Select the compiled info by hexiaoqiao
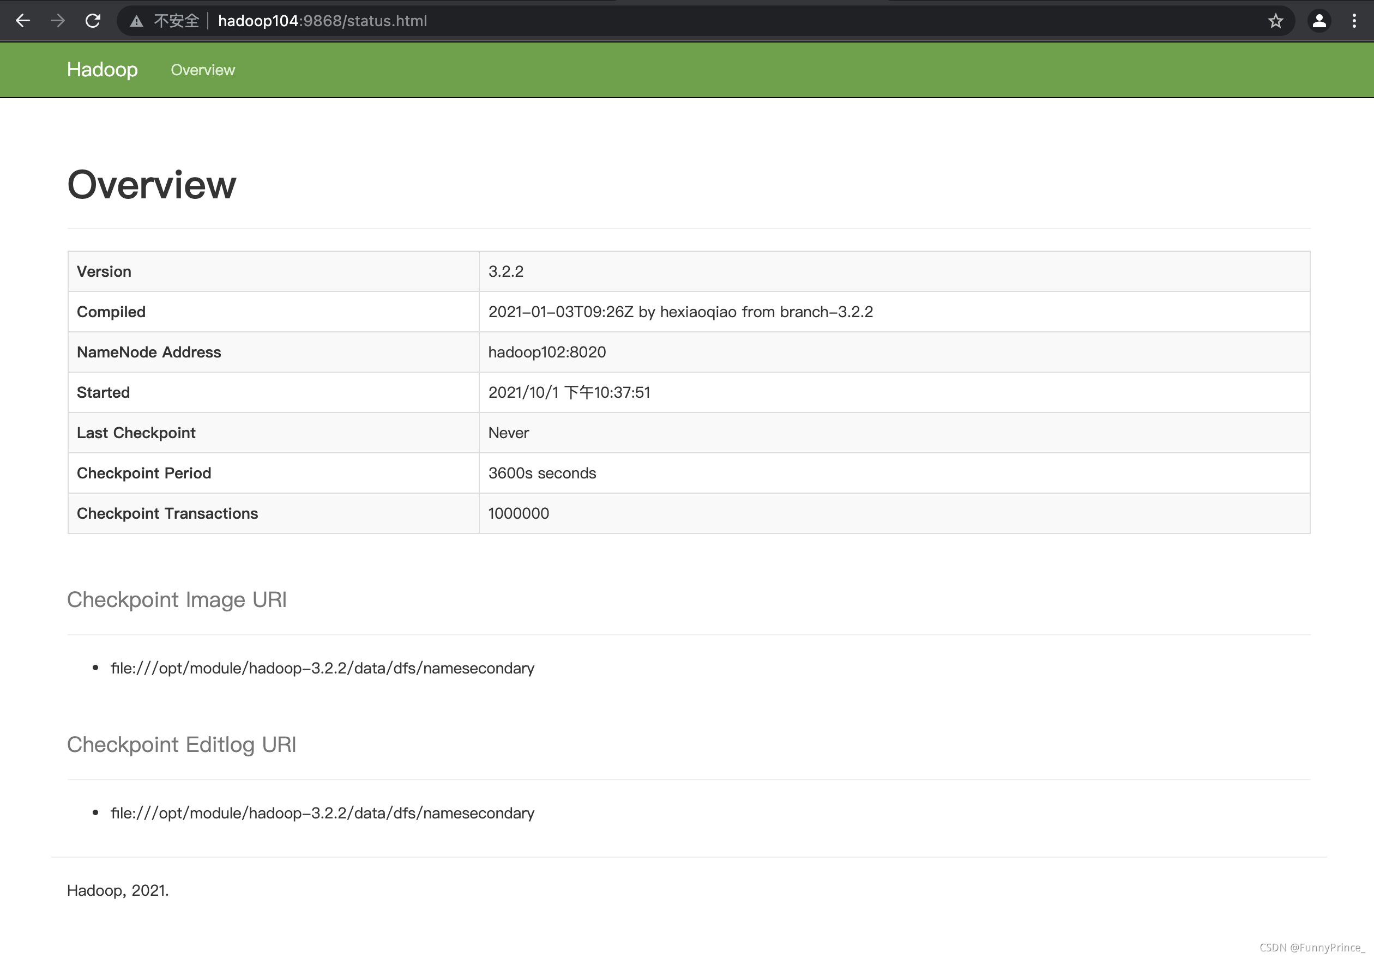The height and width of the screenshot is (959, 1374). tap(680, 312)
